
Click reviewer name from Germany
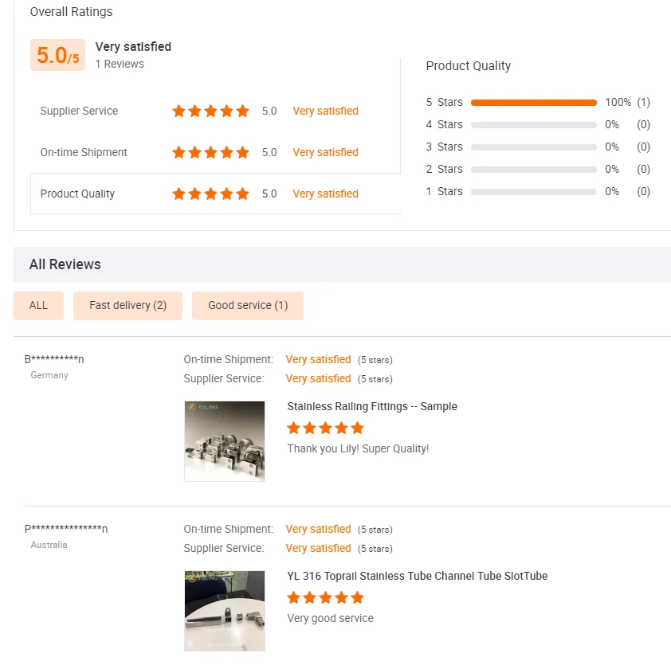point(54,360)
